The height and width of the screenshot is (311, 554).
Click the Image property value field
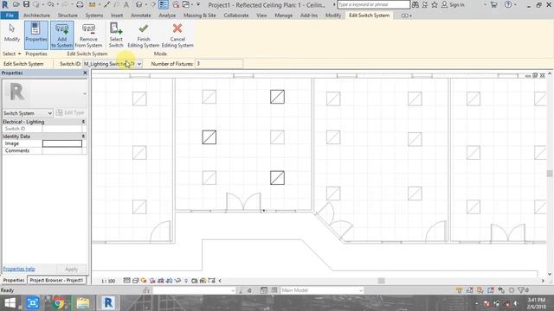[62, 143]
